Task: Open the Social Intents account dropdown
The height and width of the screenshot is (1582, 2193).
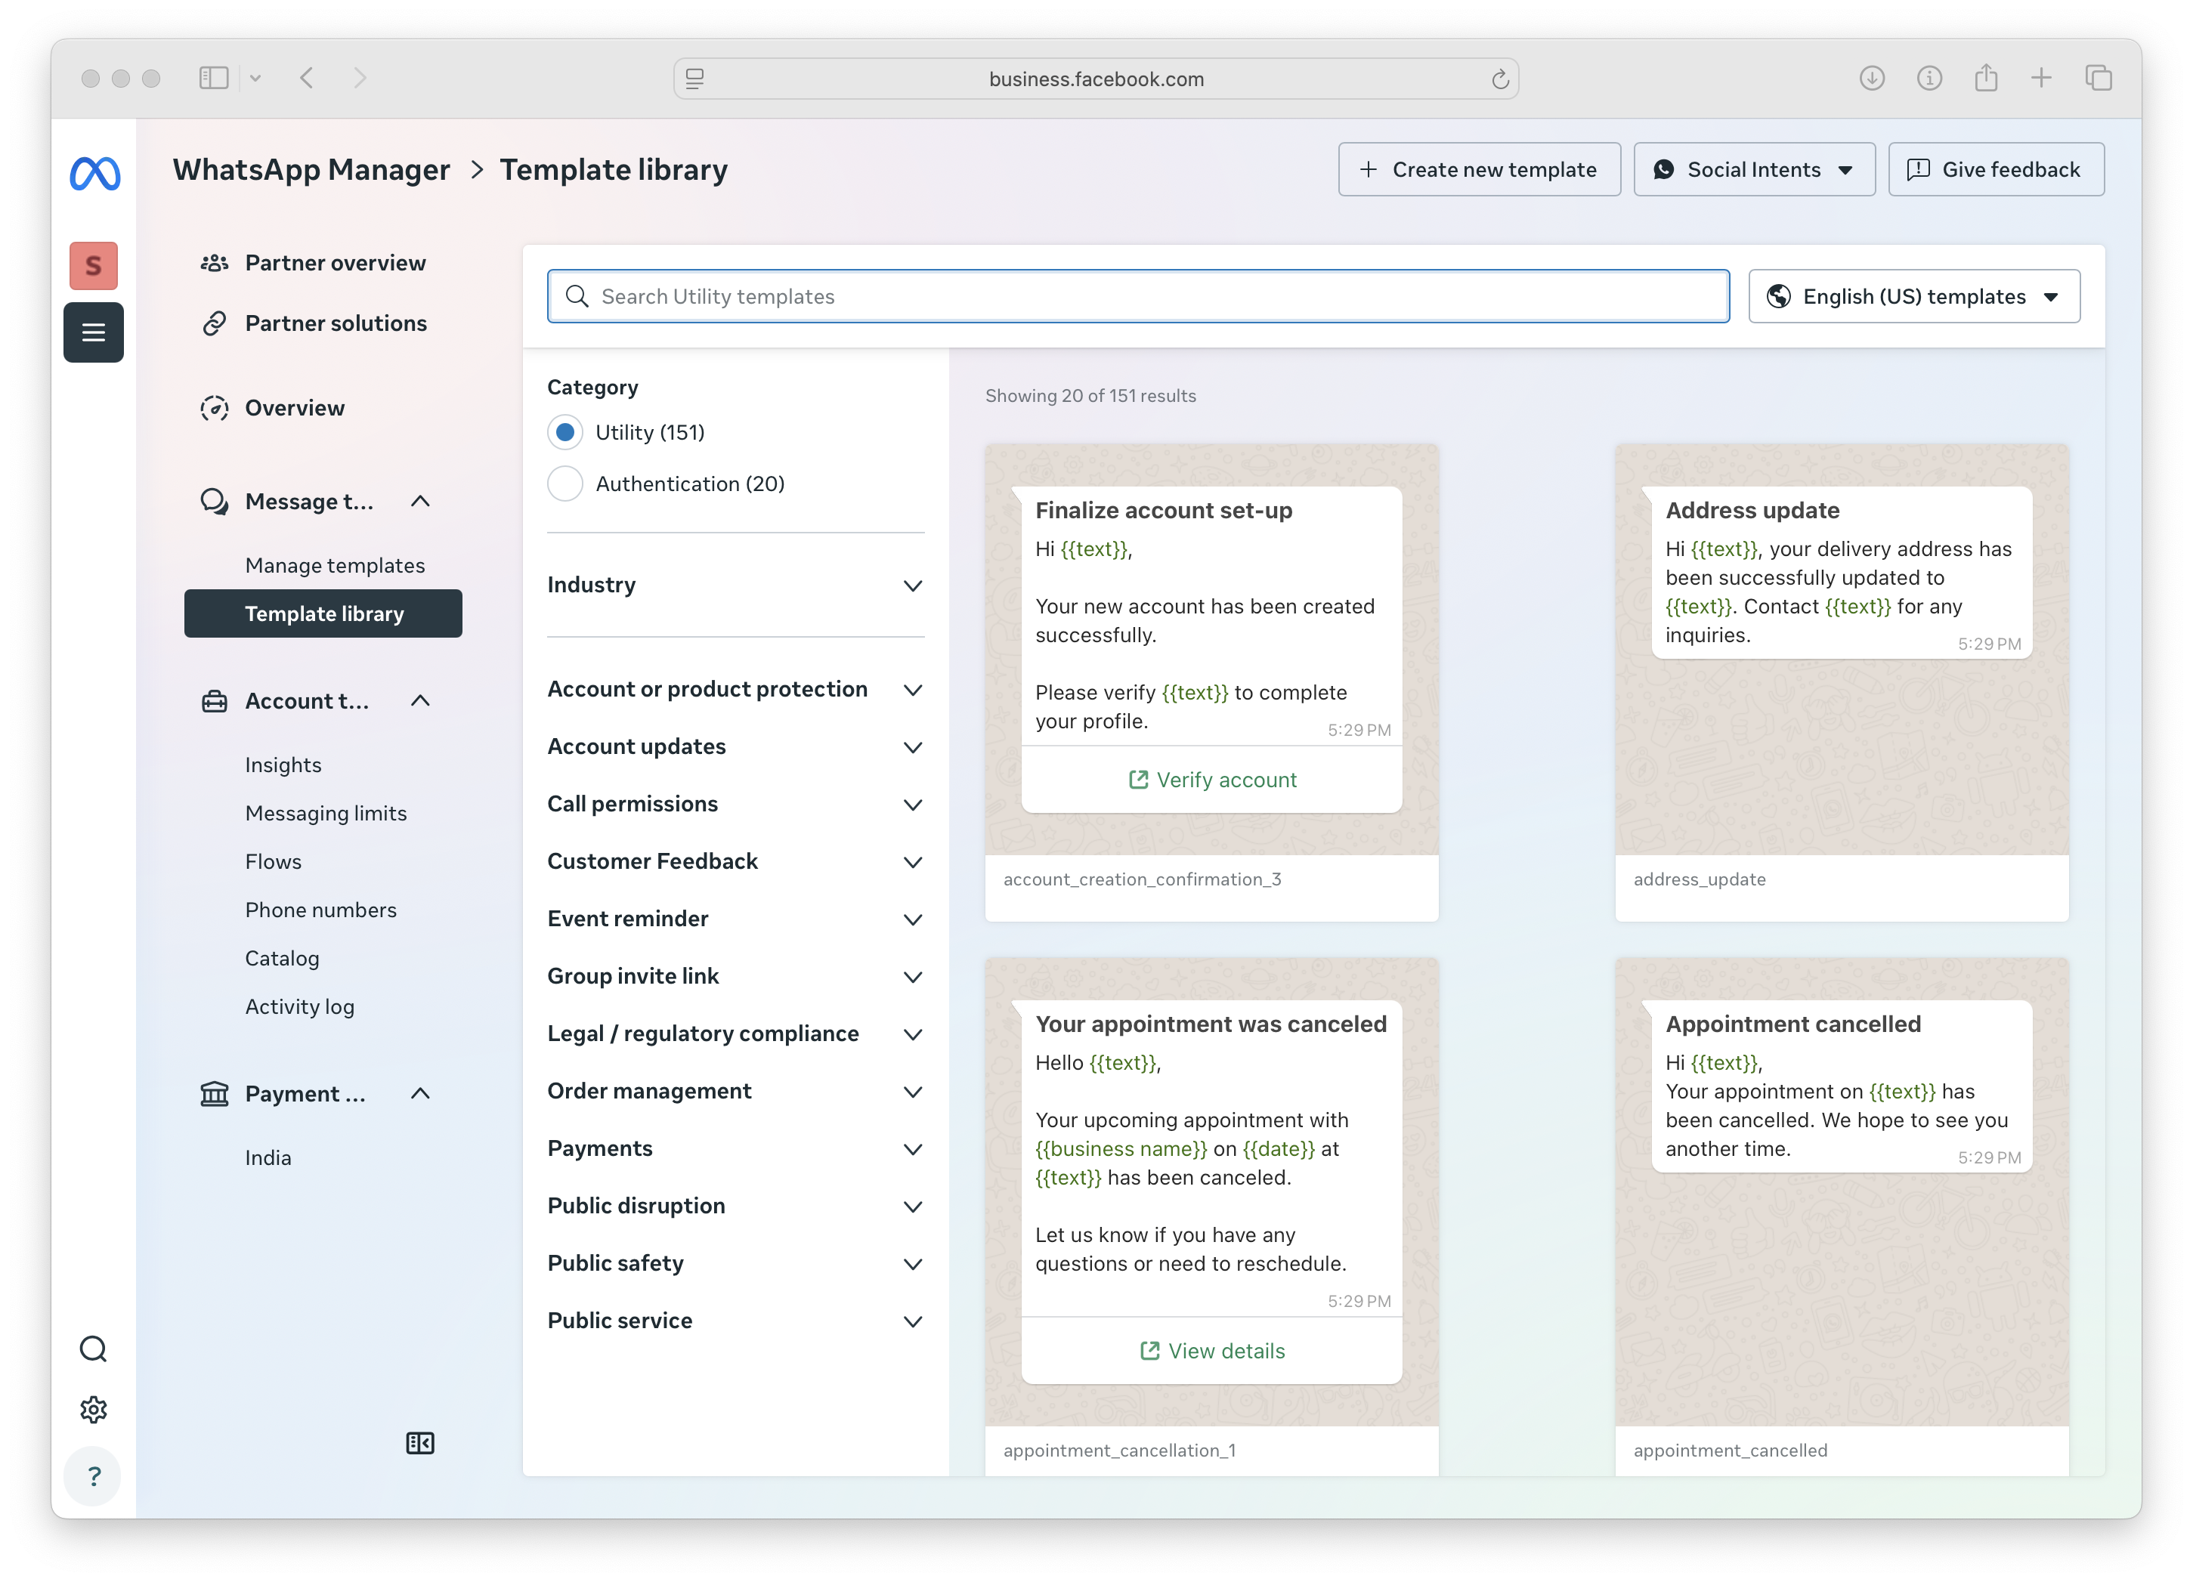Action: pos(1754,170)
